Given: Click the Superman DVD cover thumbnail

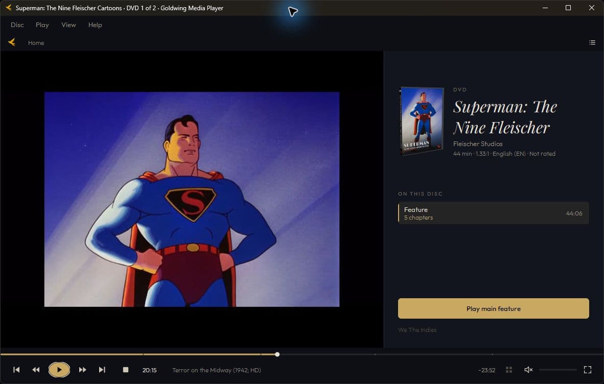Looking at the screenshot, I should click(422, 121).
